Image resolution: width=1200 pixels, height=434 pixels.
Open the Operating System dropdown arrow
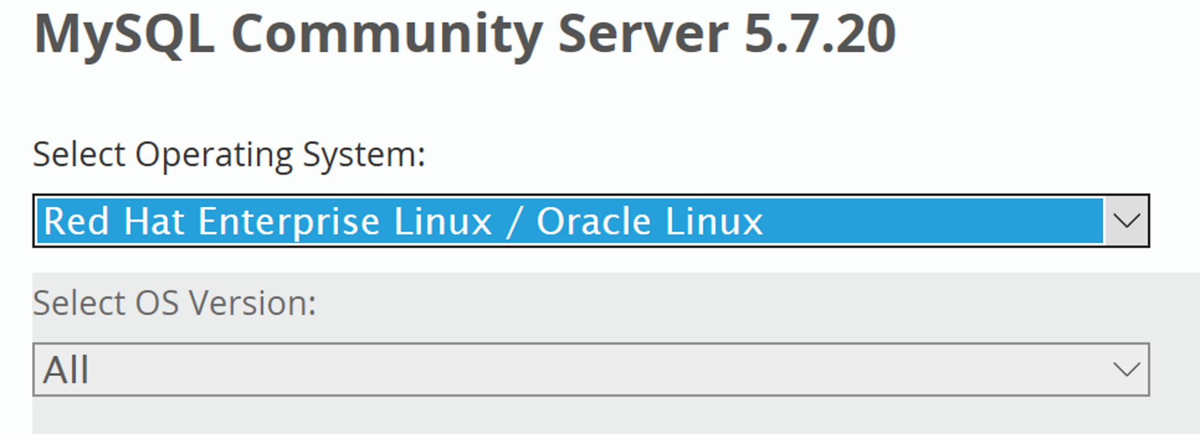pos(1126,221)
